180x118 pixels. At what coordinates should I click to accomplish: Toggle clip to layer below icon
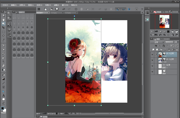156,46
